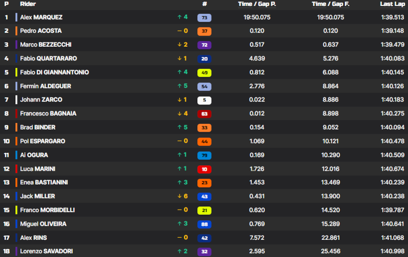The width and height of the screenshot is (408, 257).
Task: Open rider Fabio Quartararo's name link
Action: [48, 58]
